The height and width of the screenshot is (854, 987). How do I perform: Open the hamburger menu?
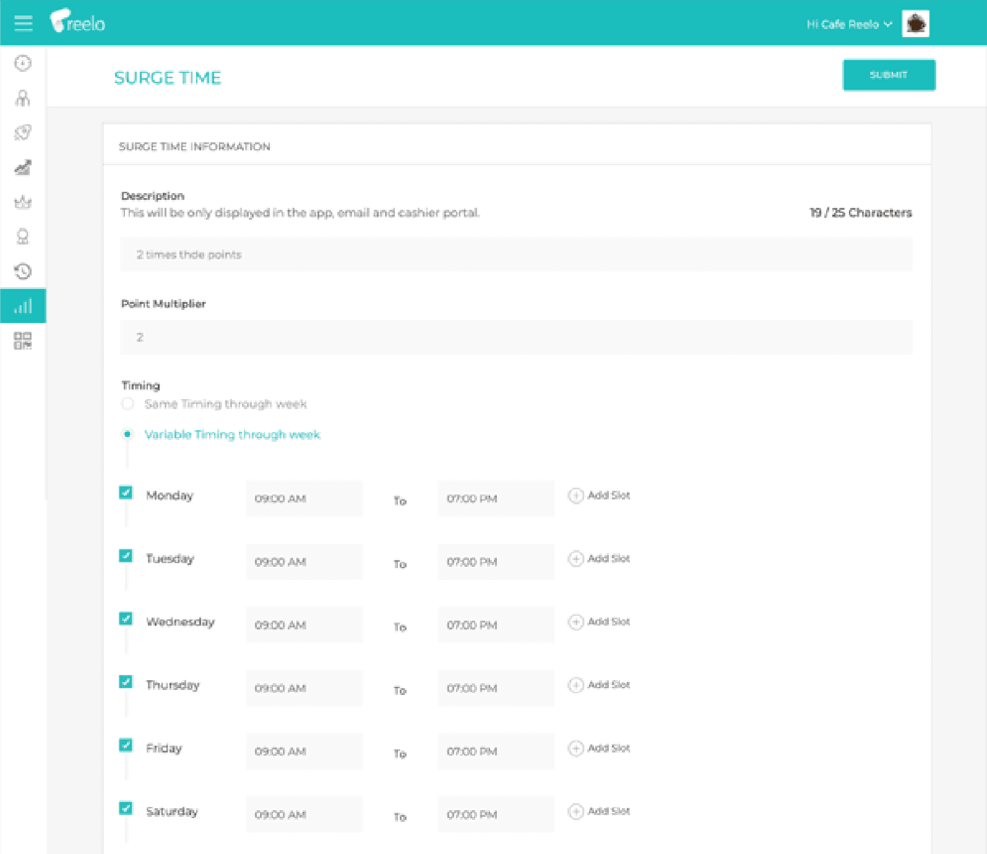23,24
